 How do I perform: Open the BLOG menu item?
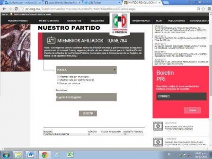(x=159, y=21)
